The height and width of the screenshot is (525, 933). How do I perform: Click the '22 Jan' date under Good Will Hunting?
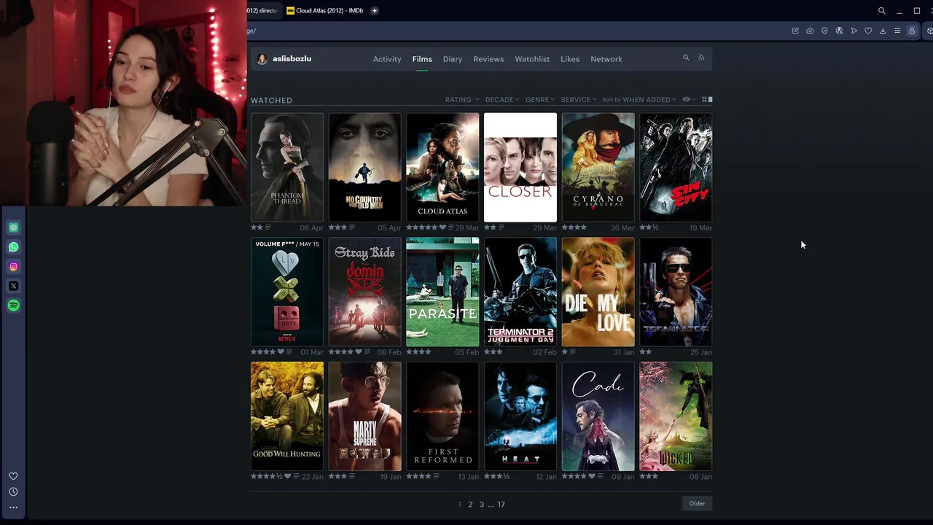(x=313, y=477)
